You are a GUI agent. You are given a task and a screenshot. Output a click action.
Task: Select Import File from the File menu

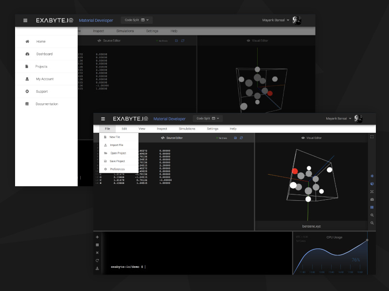point(117,145)
